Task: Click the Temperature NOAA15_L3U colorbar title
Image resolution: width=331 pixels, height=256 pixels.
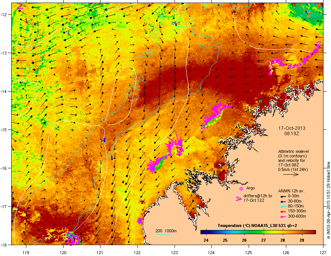Action: 258,226
